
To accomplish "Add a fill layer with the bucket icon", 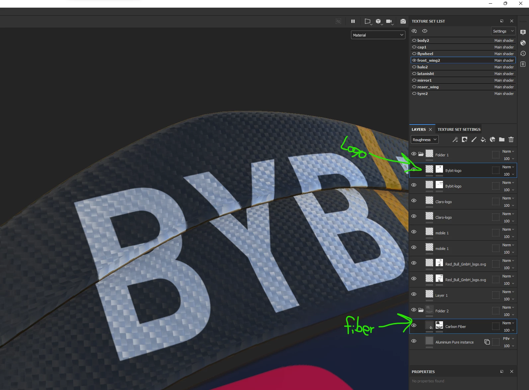I will 483,139.
